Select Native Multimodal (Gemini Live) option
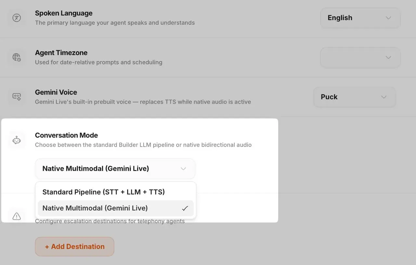This screenshot has width=416, height=265. pyautogui.click(x=95, y=208)
